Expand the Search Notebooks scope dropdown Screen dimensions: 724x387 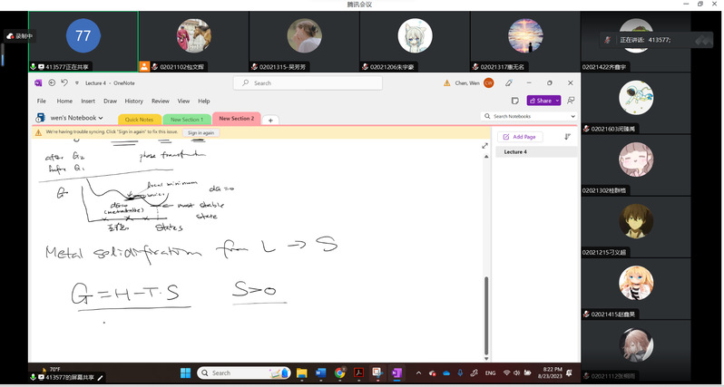pos(572,117)
